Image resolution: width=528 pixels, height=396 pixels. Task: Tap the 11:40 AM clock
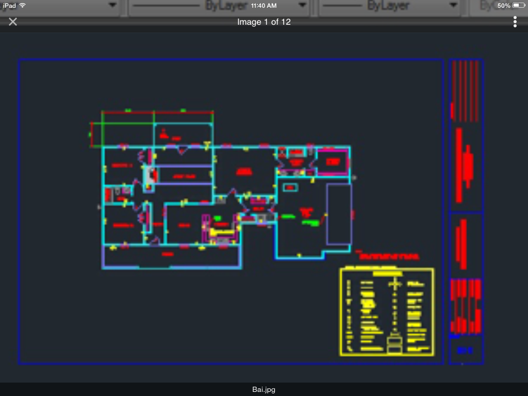click(x=263, y=5)
